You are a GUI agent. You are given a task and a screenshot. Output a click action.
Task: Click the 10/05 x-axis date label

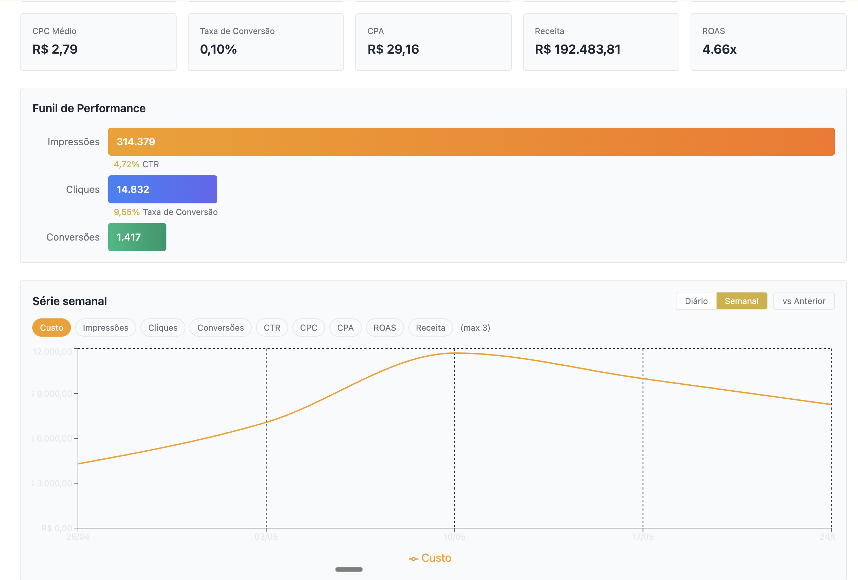click(x=455, y=537)
